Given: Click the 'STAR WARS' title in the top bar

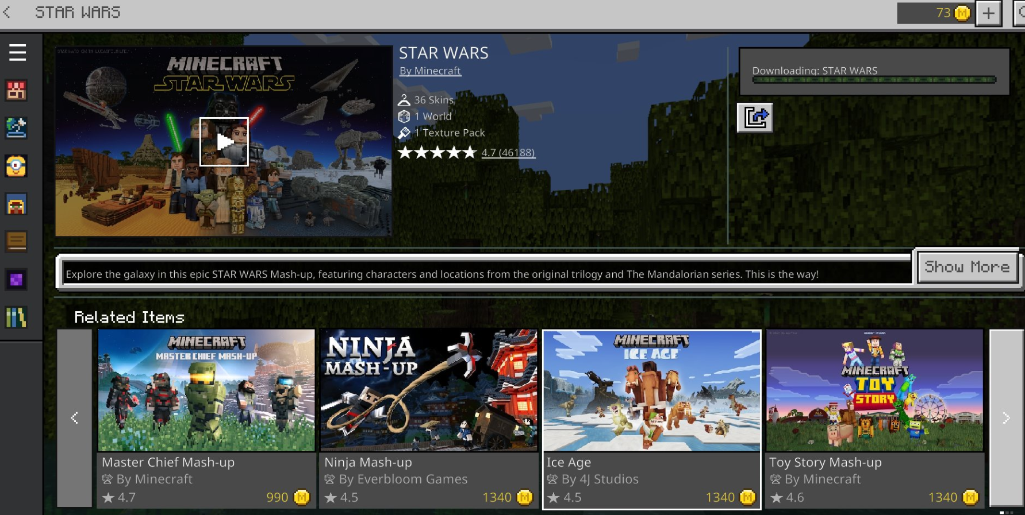Looking at the screenshot, I should pyautogui.click(x=78, y=12).
